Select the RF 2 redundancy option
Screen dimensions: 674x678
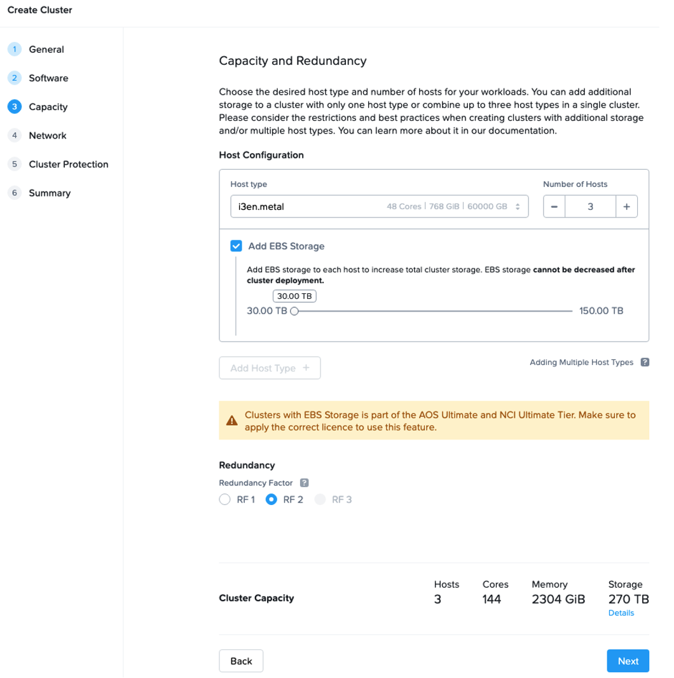[271, 499]
